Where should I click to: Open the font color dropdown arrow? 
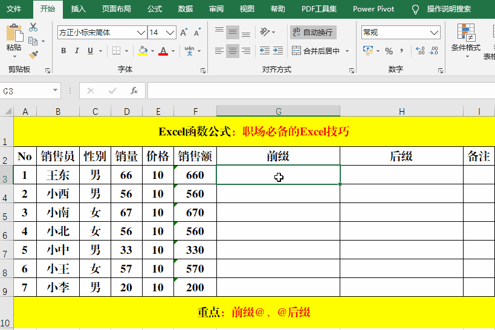(173, 51)
